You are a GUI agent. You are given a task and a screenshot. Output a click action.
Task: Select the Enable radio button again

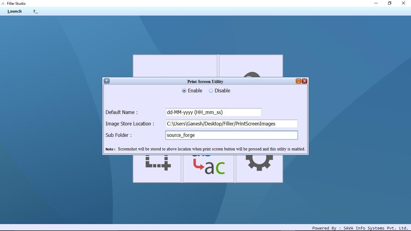pyautogui.click(x=184, y=91)
